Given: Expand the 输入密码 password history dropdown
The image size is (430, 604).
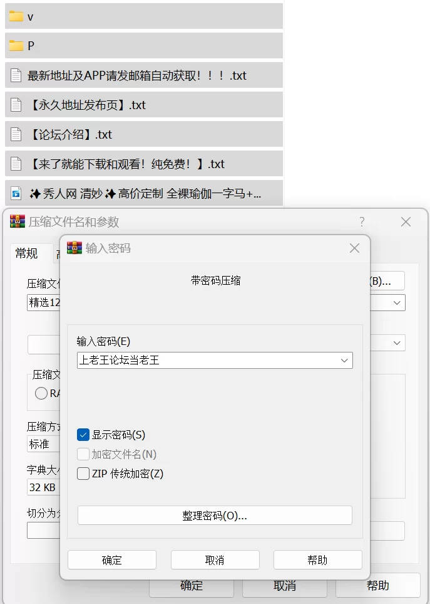Looking at the screenshot, I should click(x=344, y=361).
